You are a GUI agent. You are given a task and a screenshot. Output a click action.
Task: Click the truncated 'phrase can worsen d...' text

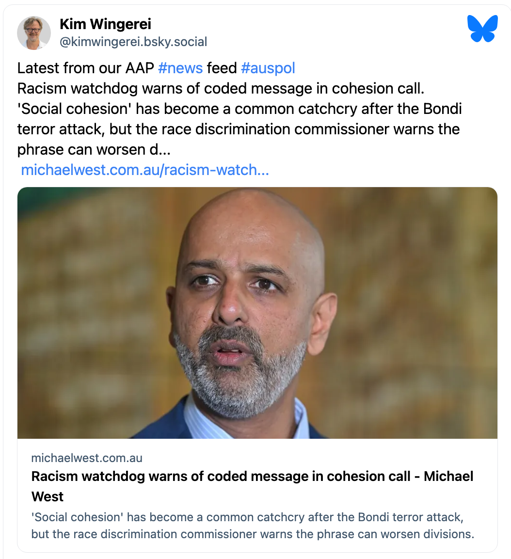[x=94, y=149]
